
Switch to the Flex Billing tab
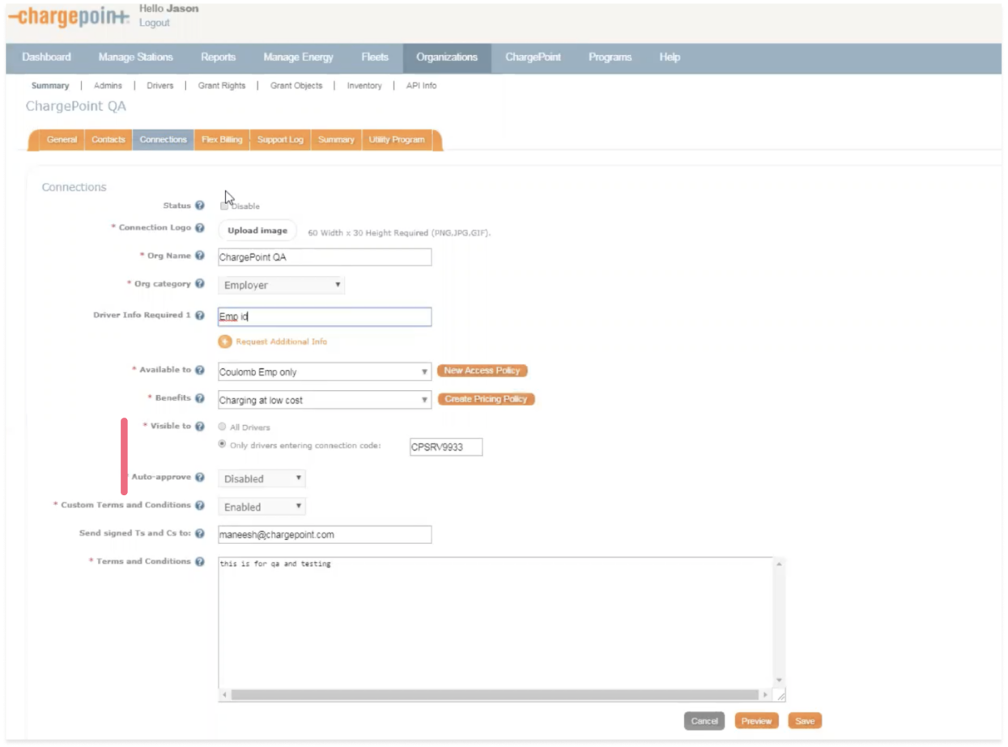click(x=222, y=140)
